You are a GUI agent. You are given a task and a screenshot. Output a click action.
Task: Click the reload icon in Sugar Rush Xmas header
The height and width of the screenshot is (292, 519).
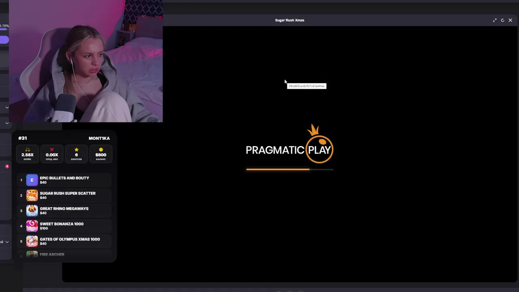coord(502,20)
